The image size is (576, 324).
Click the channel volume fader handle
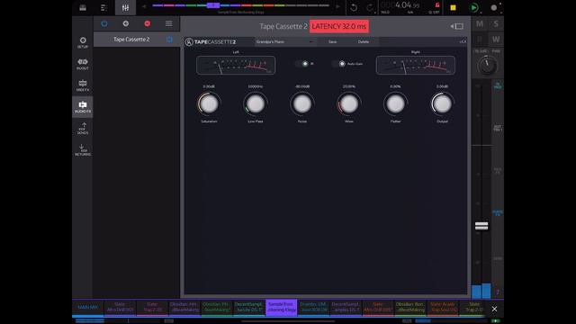pos(481,226)
